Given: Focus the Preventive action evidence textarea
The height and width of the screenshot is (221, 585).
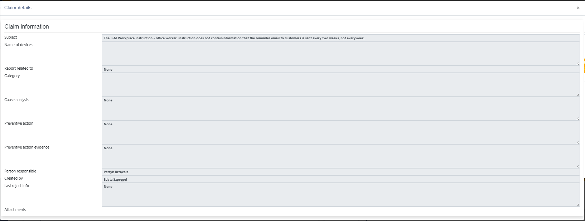Looking at the screenshot, I should [x=340, y=156].
